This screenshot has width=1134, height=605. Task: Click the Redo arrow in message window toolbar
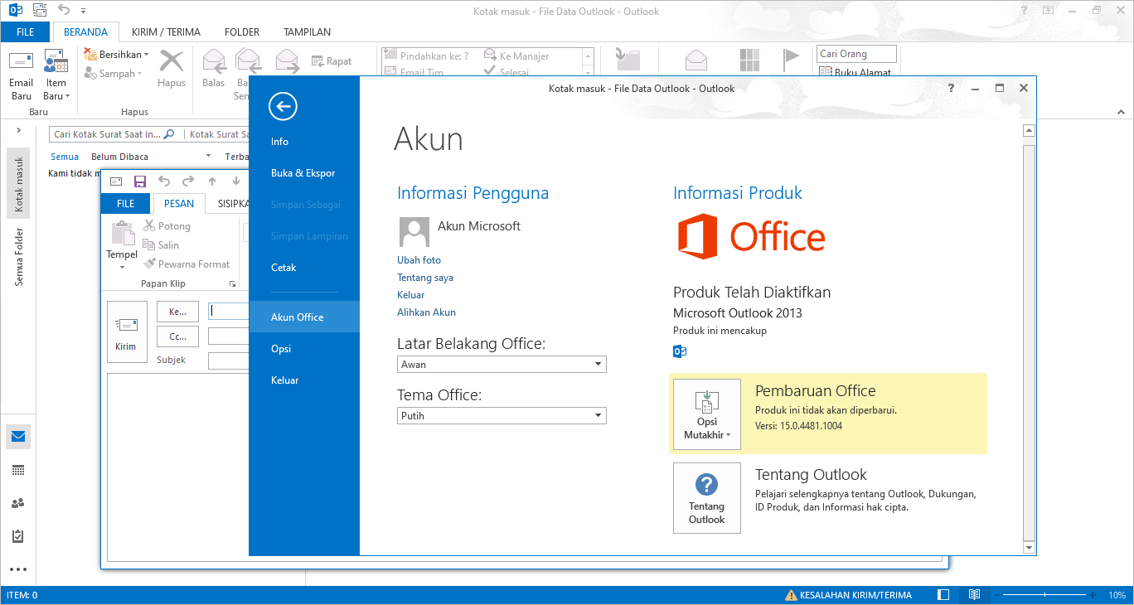pos(188,181)
